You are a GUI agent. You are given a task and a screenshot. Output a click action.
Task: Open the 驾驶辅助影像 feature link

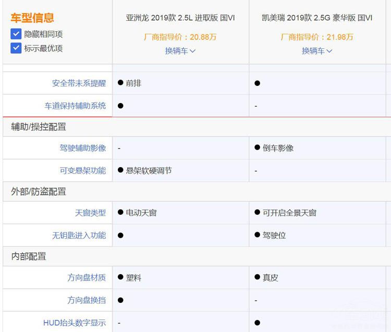tap(82, 148)
